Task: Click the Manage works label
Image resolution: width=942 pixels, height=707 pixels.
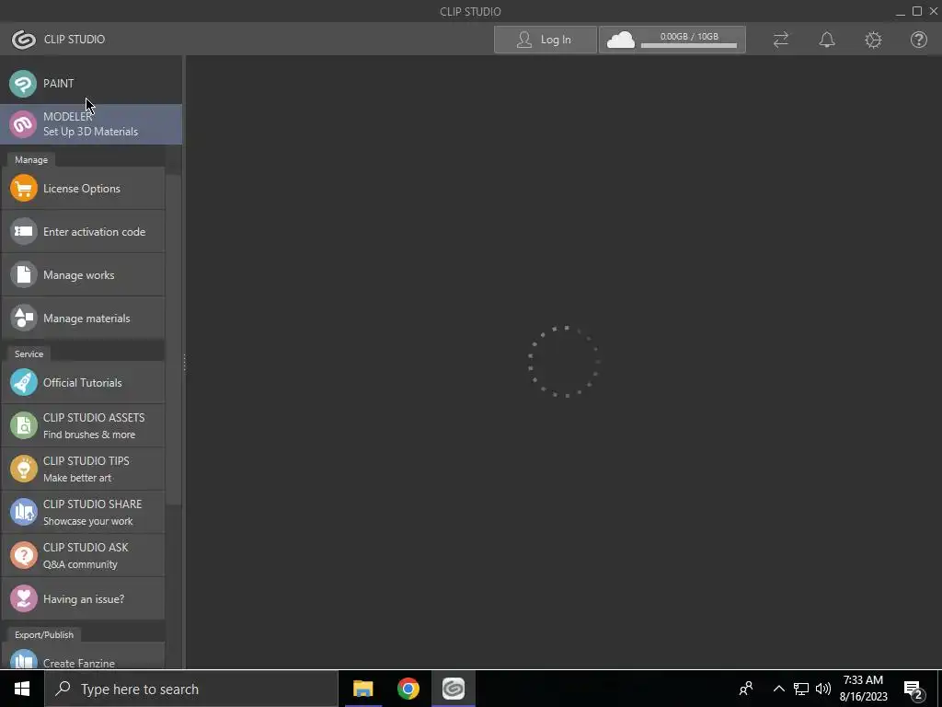Action: [x=79, y=275]
